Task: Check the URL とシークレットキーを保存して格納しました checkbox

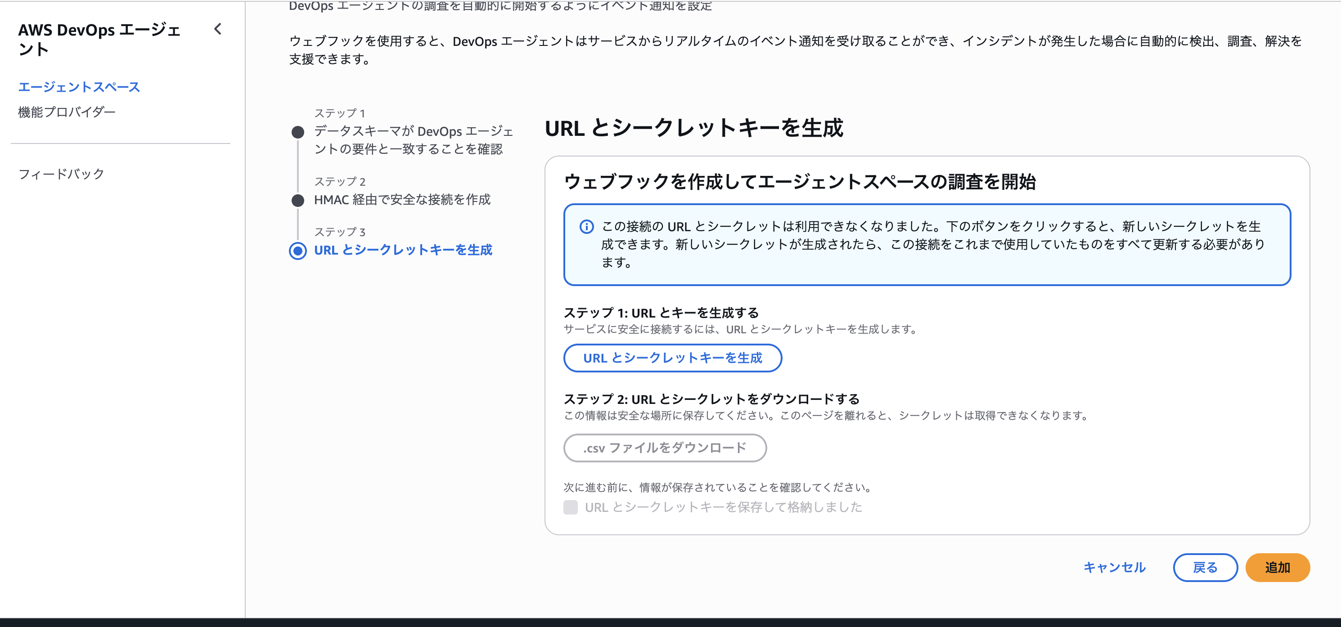Action: (571, 507)
